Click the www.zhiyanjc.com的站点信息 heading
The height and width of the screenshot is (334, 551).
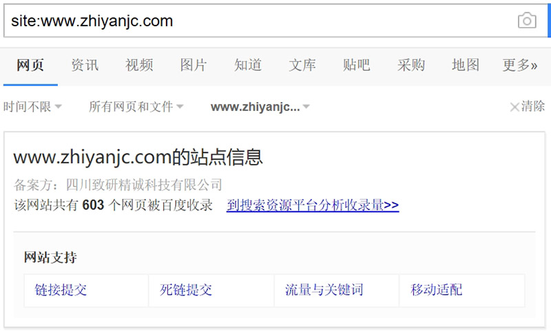coord(138,156)
